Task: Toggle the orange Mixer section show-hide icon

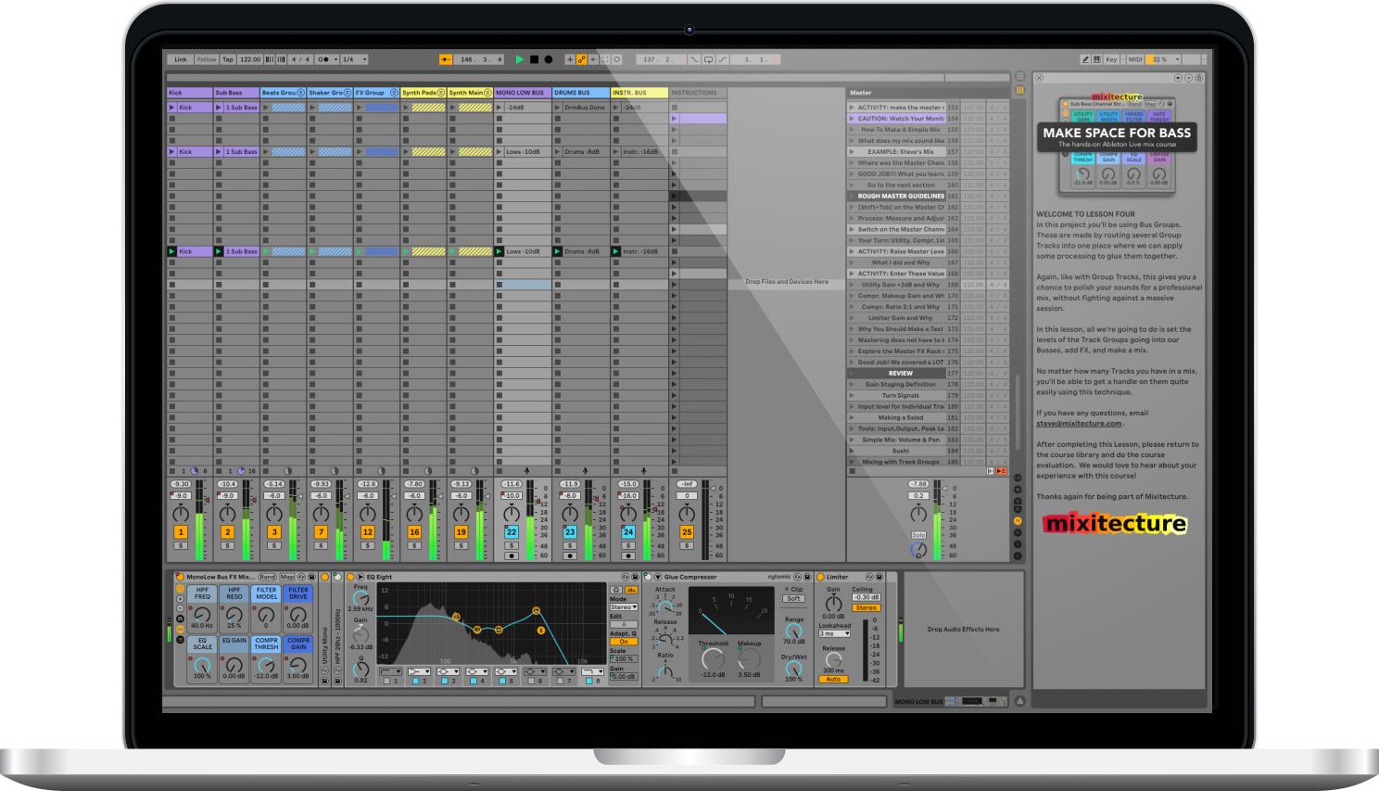Action: click(x=1018, y=521)
